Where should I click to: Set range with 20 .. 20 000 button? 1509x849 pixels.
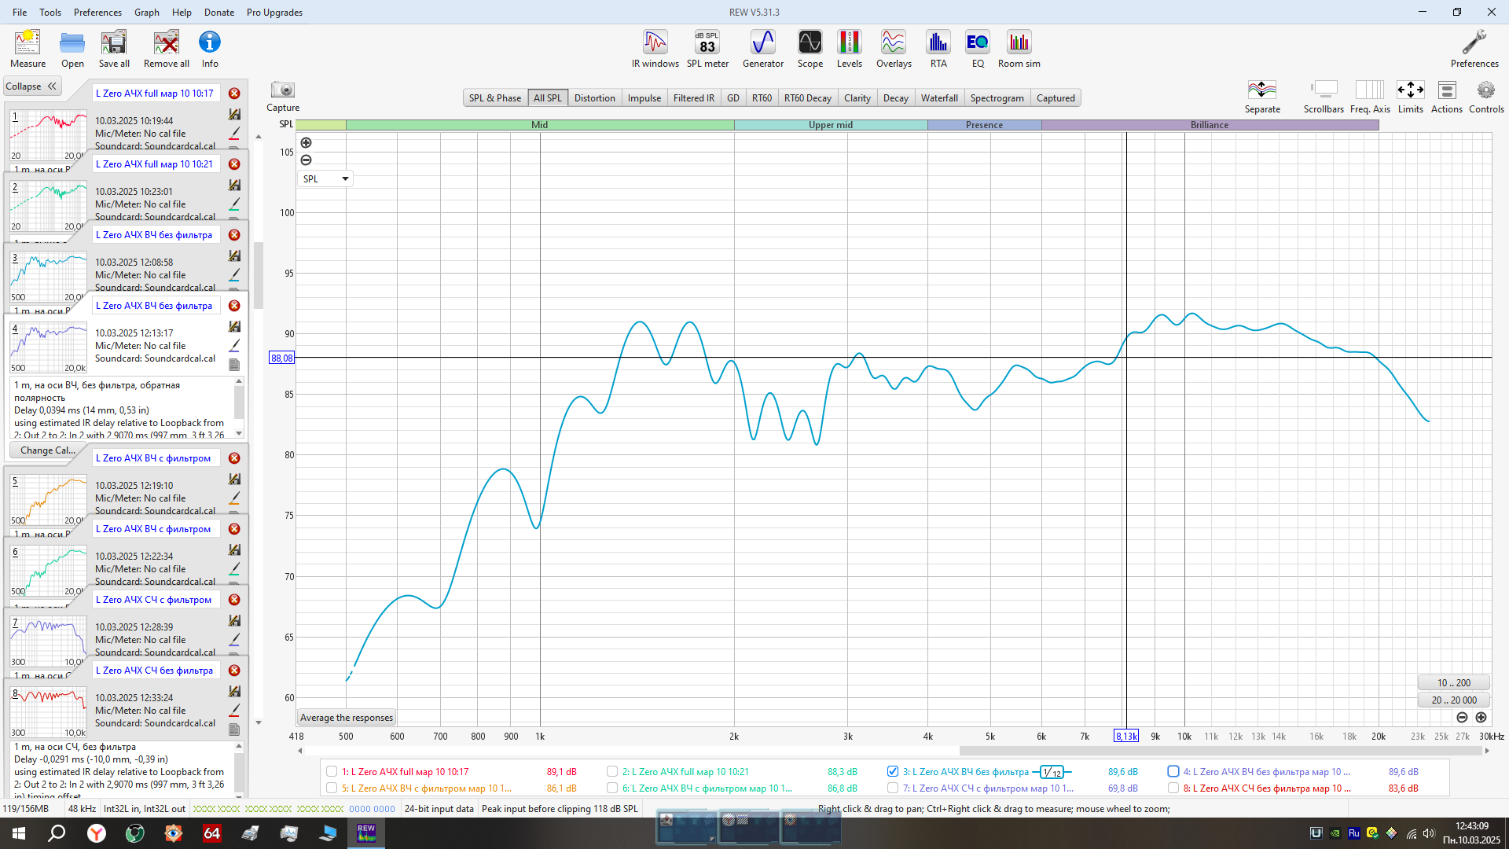pos(1453,700)
